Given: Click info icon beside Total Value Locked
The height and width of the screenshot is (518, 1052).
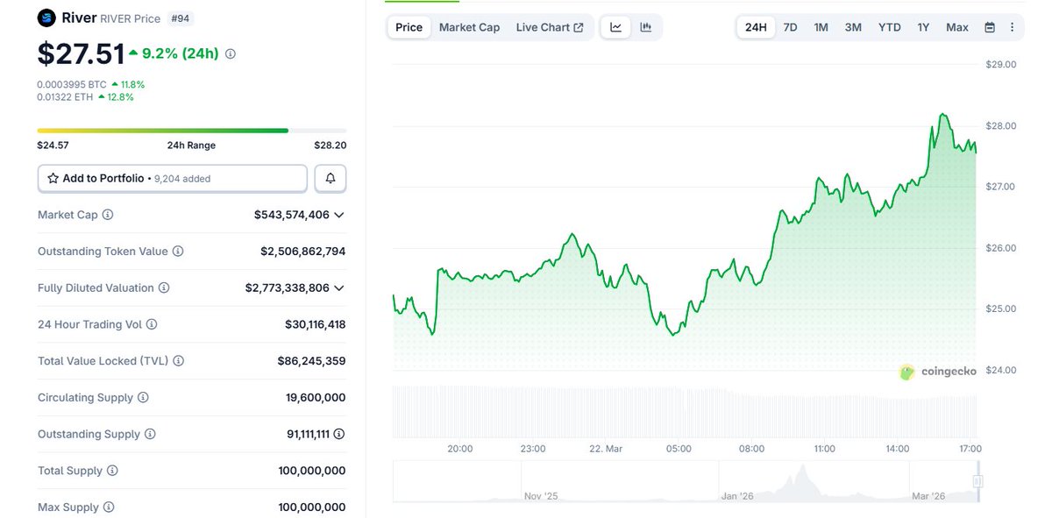Looking at the screenshot, I should point(179,361).
